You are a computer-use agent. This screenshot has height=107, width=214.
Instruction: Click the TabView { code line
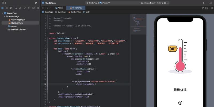pos(63,51)
